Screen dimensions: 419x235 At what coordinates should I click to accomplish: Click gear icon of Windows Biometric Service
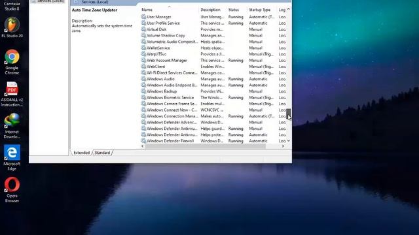point(143,97)
